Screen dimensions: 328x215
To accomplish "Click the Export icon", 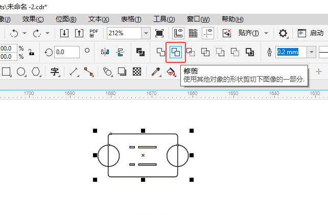I will pyautogui.click(x=79, y=33).
